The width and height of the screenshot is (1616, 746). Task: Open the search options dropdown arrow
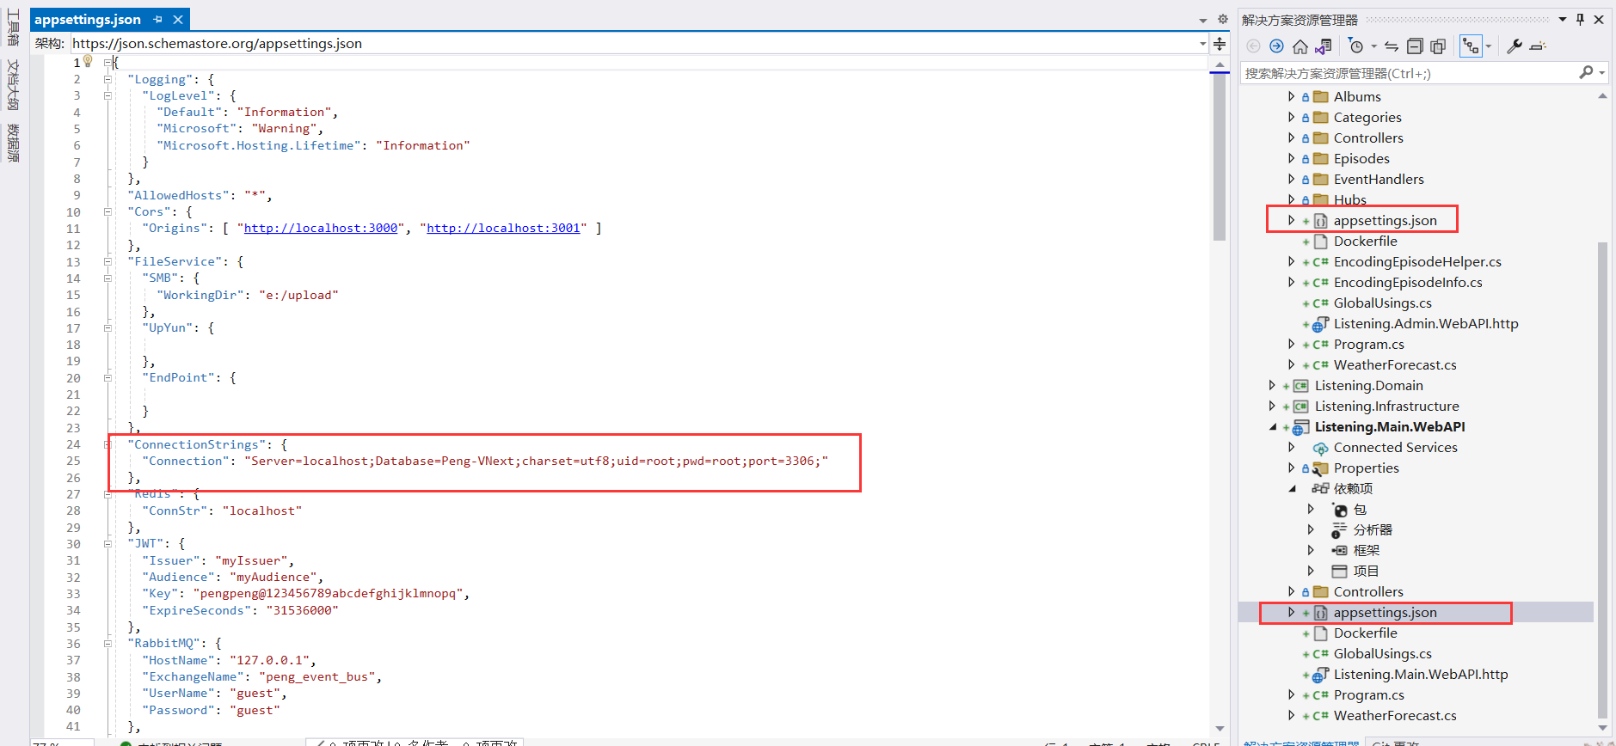(x=1602, y=73)
